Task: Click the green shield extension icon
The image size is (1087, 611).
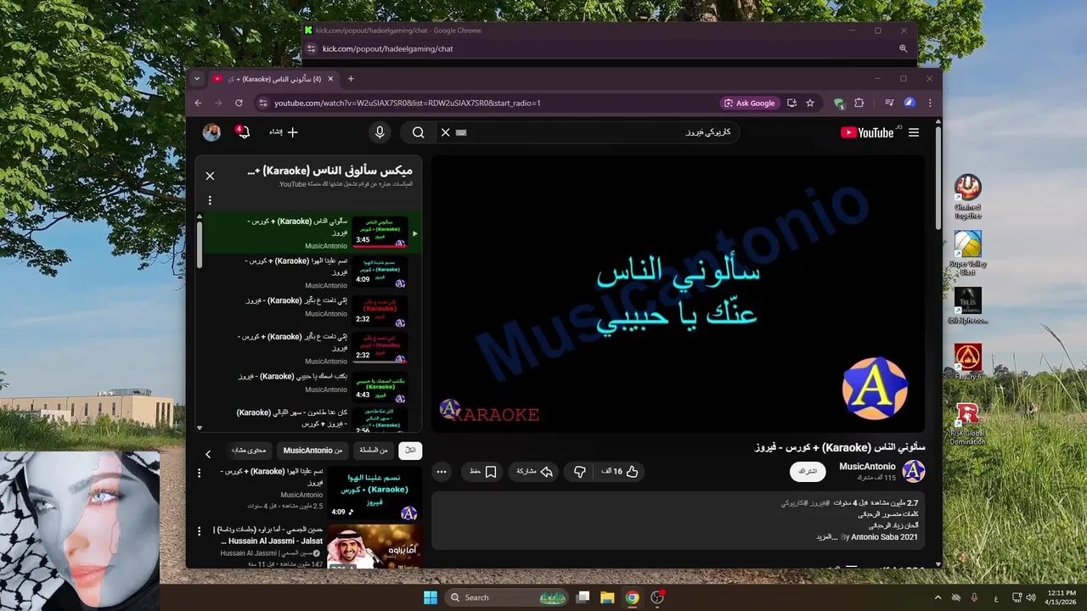Action: coord(839,104)
